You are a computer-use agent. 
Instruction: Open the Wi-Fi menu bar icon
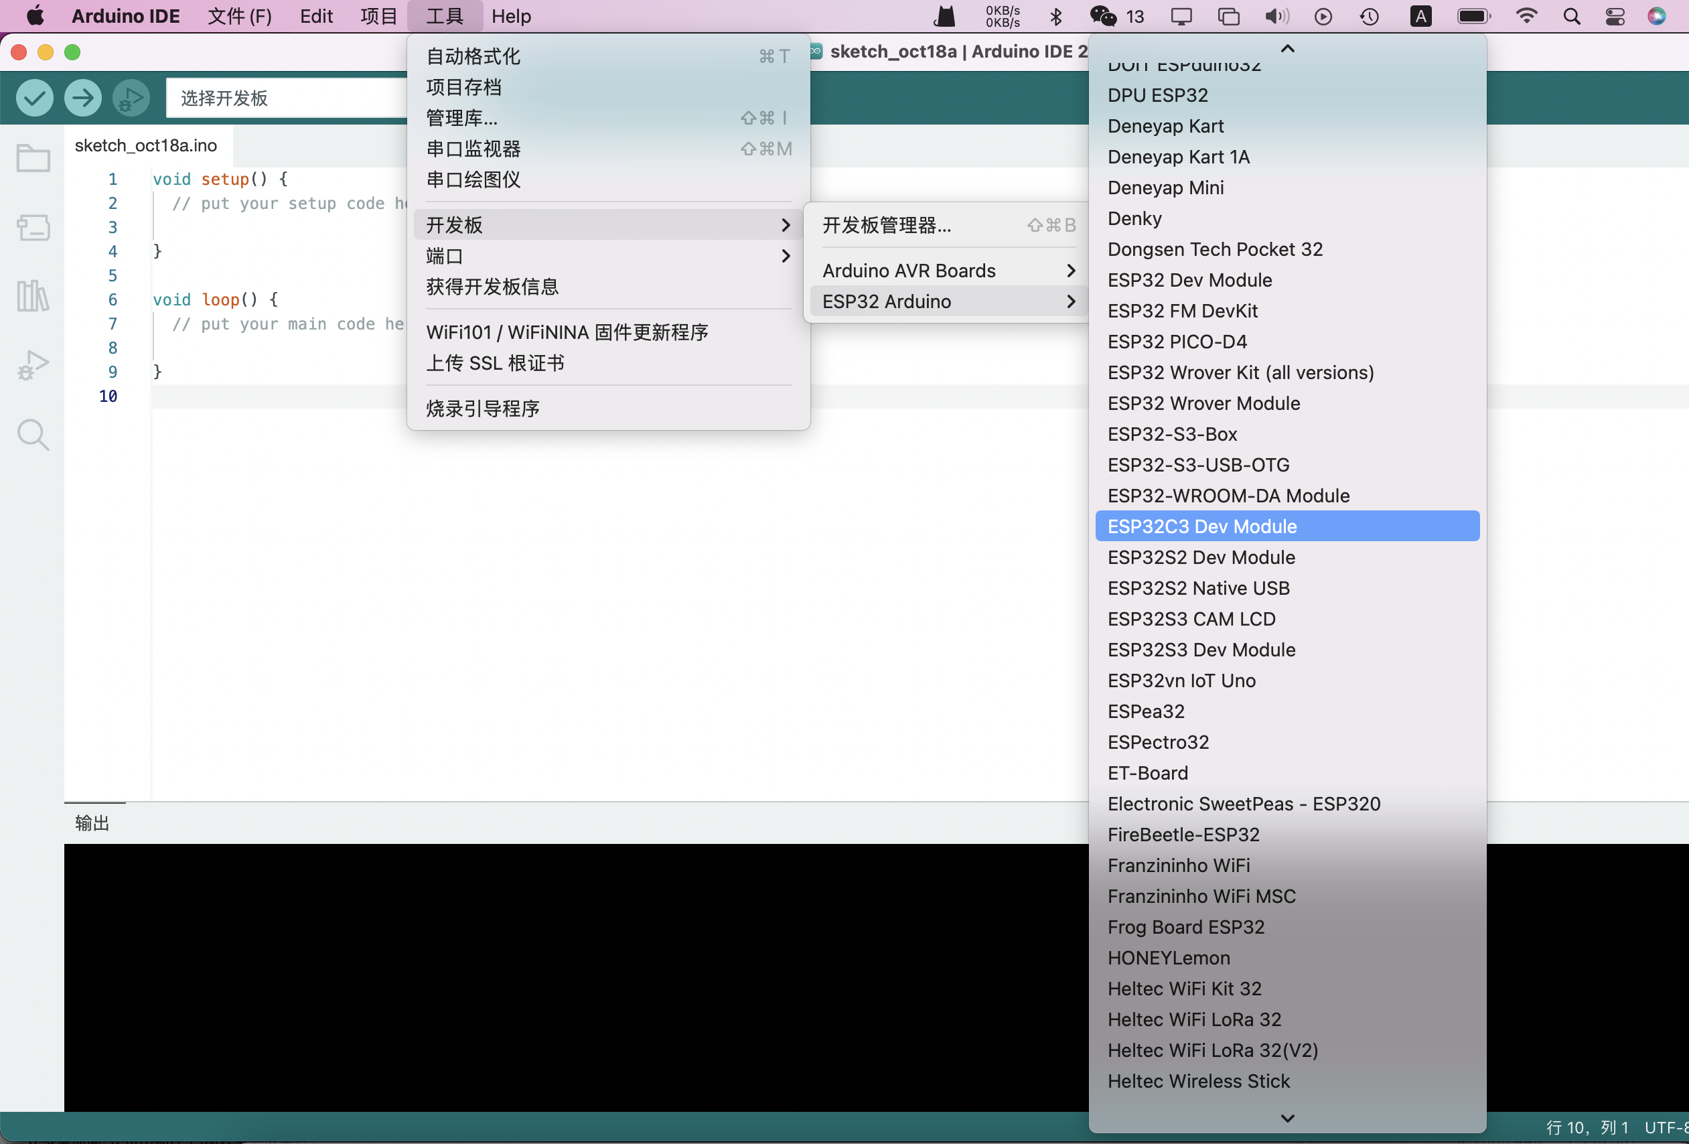(1526, 16)
